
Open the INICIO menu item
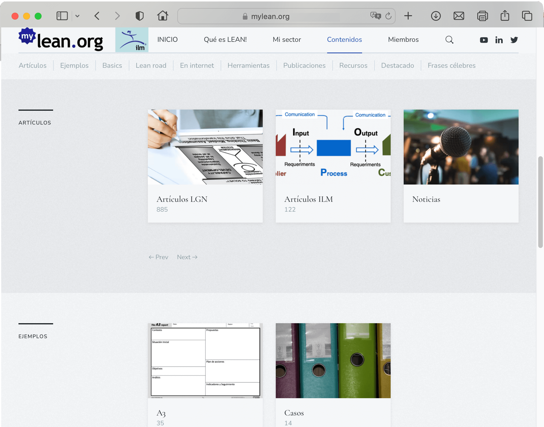tap(167, 39)
